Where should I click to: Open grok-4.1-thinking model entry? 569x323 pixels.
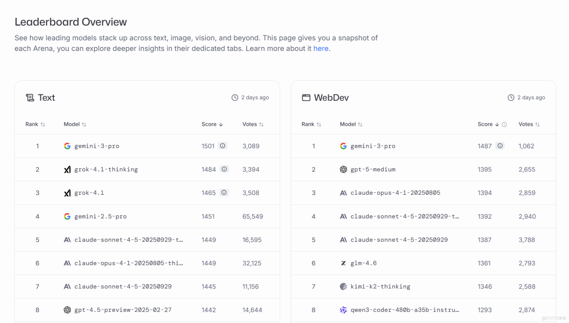106,169
